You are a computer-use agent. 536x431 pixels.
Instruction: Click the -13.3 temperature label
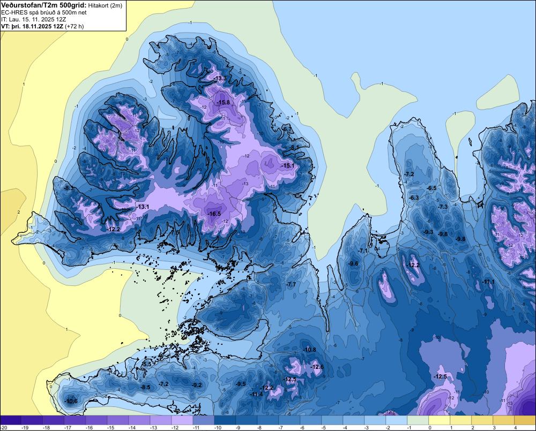click(220, 79)
